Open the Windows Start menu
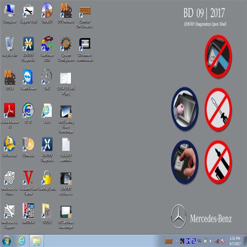 (x=6, y=241)
